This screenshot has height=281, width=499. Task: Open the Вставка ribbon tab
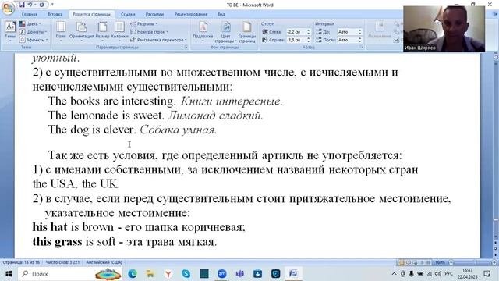tap(55, 14)
